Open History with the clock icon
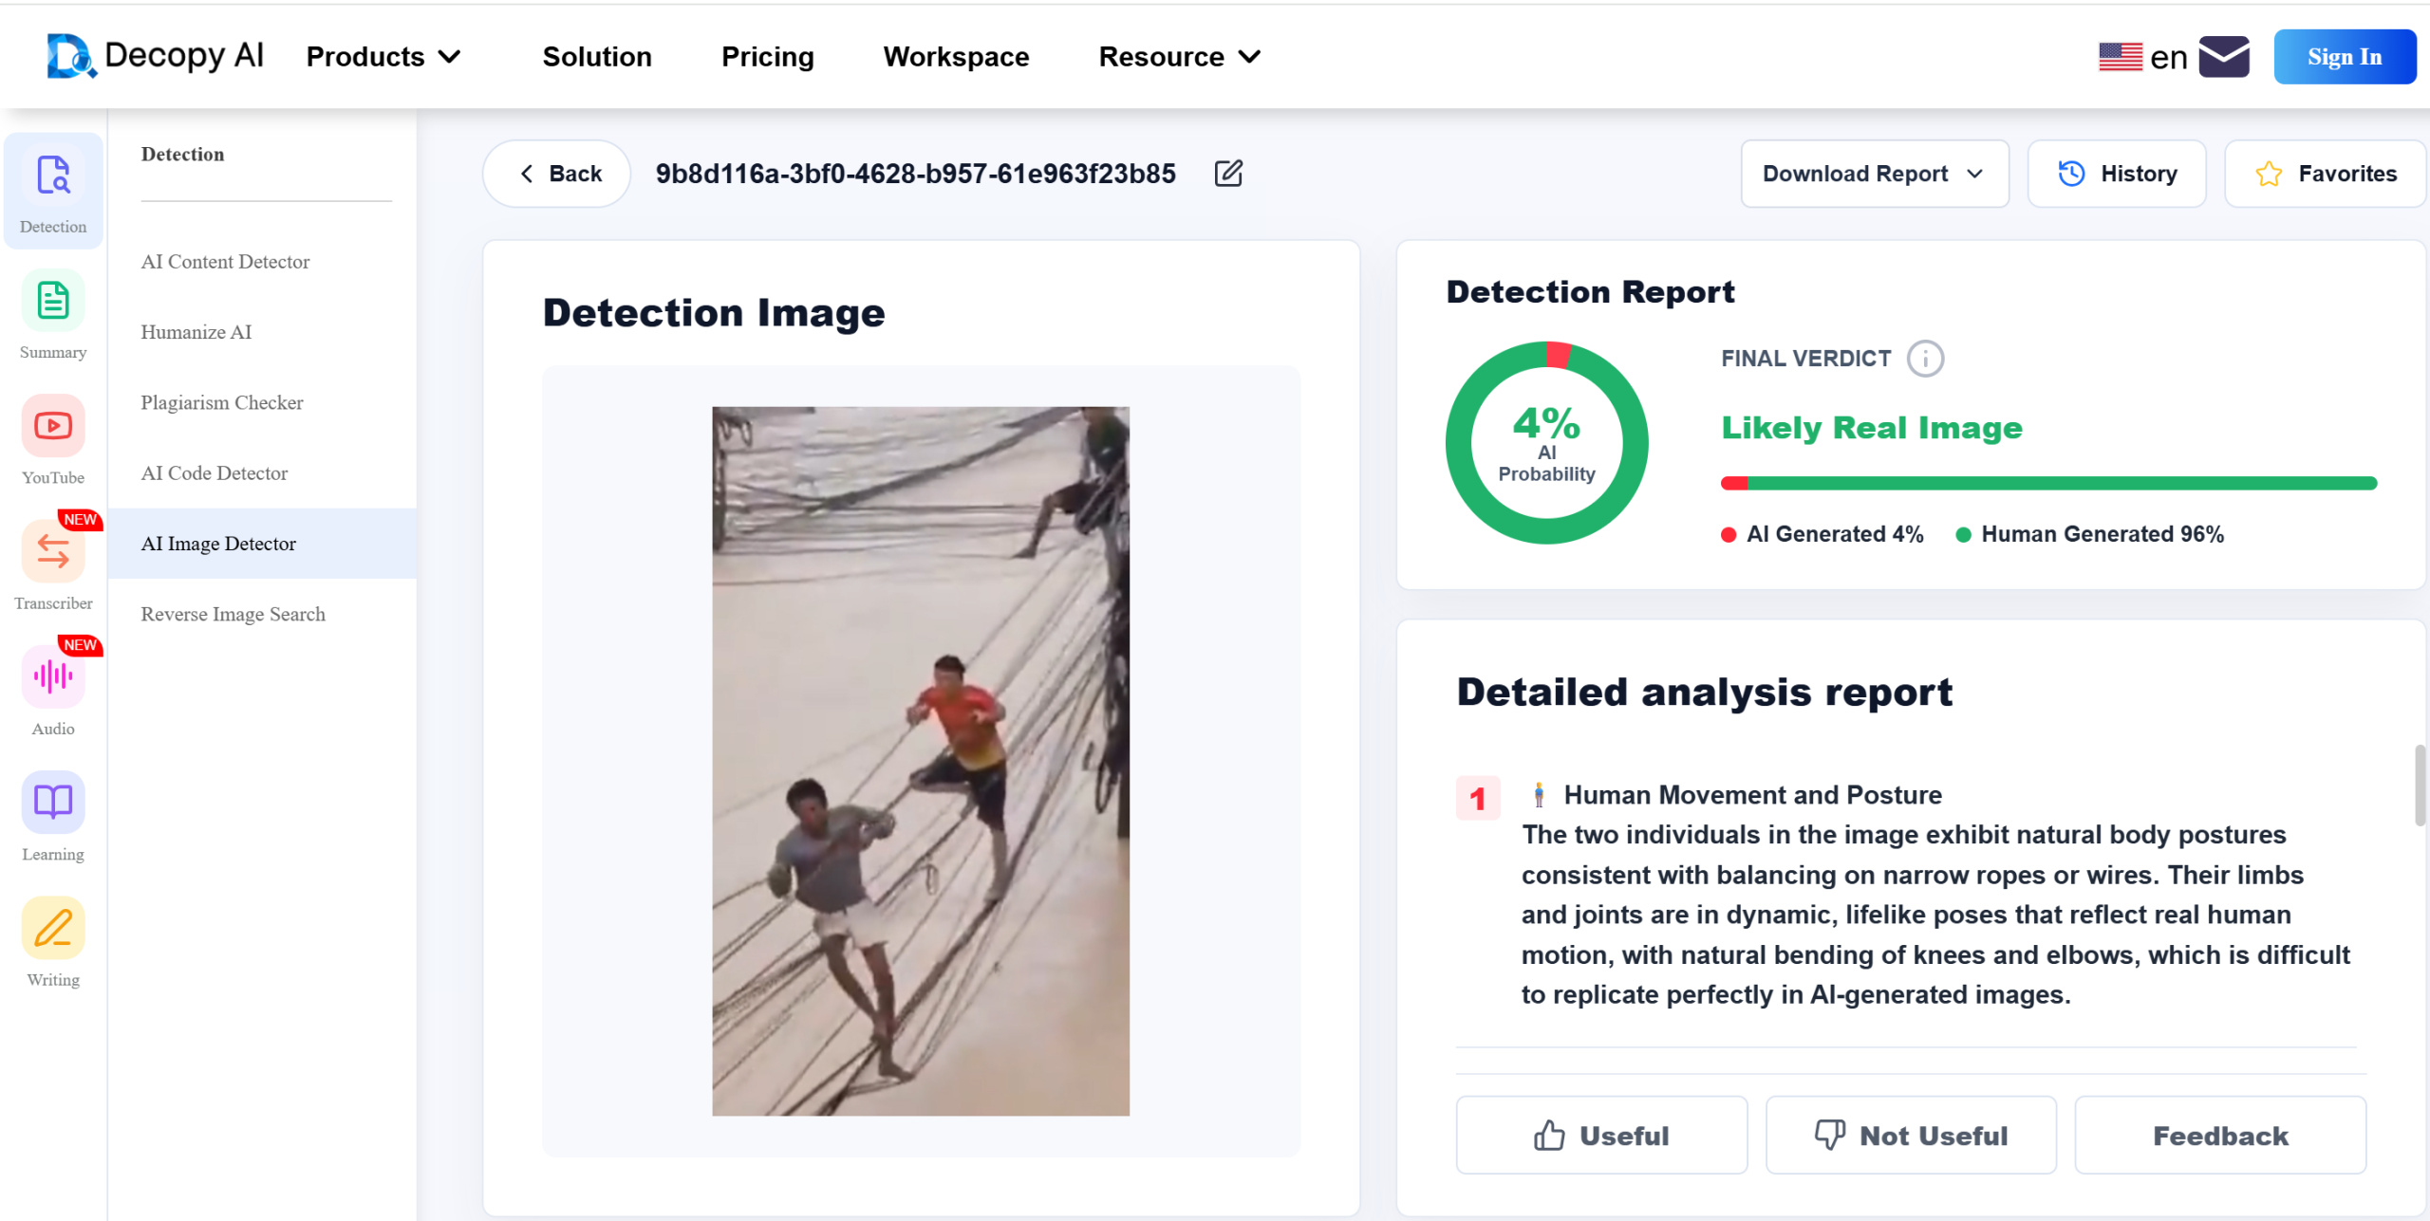Viewport: 2430px width, 1221px height. point(2117,174)
